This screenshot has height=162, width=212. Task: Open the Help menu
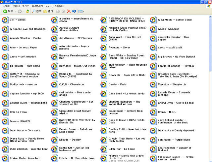pos(60,6)
